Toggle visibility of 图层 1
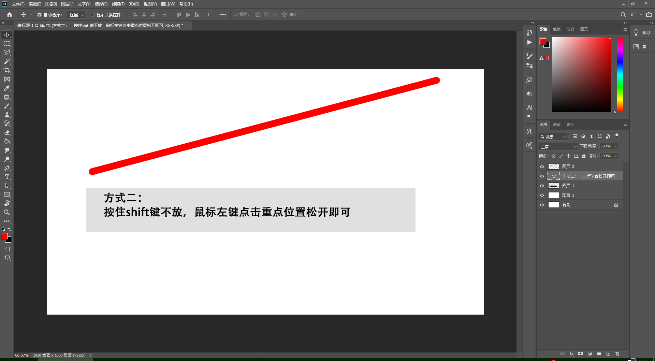 point(542,186)
